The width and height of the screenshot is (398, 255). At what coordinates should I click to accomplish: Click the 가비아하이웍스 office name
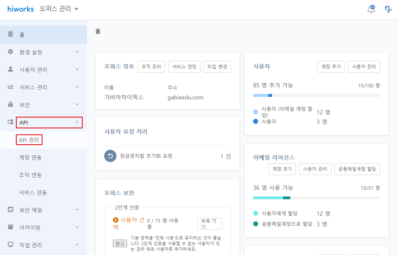(x=123, y=97)
